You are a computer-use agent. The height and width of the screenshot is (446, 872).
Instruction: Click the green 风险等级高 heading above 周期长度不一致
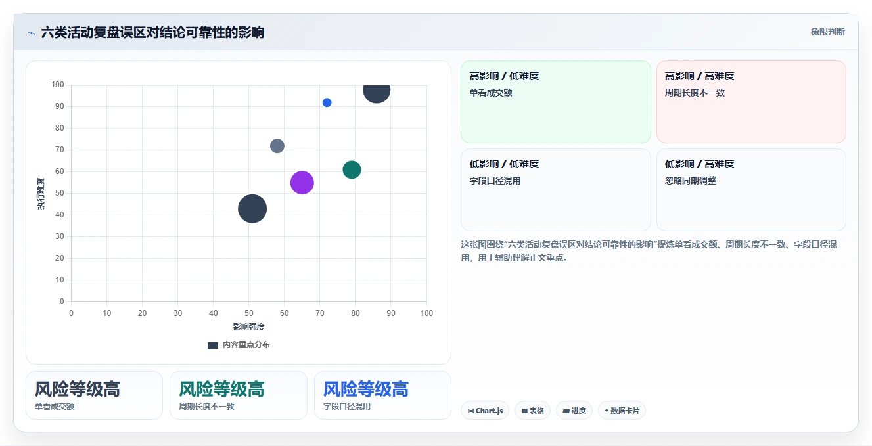tap(221, 389)
